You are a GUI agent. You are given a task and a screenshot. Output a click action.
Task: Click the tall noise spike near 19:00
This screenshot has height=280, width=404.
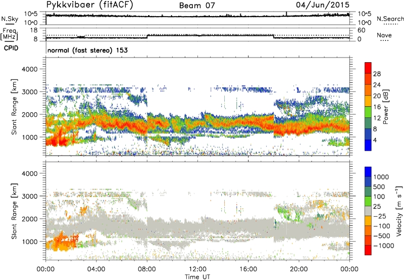tap(286, 14)
